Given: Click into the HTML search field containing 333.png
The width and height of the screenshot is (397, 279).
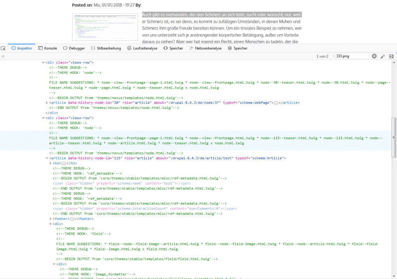Looking at the screenshot, I should pos(352,56).
